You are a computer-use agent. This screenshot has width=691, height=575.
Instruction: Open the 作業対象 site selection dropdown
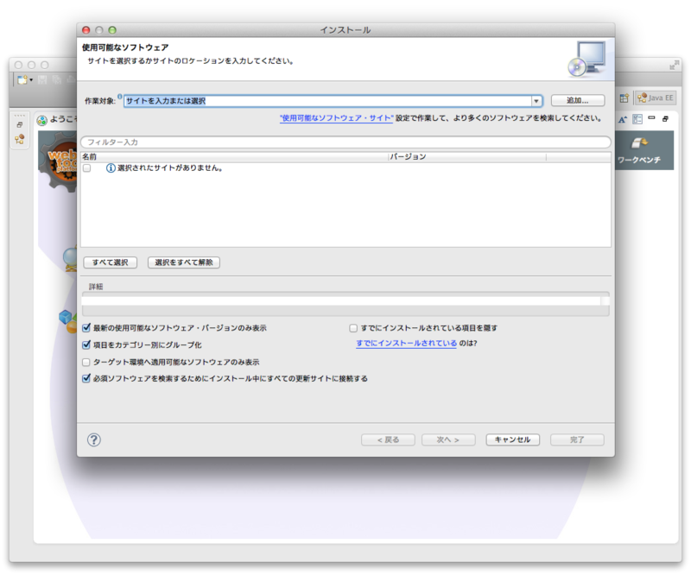[x=536, y=99]
